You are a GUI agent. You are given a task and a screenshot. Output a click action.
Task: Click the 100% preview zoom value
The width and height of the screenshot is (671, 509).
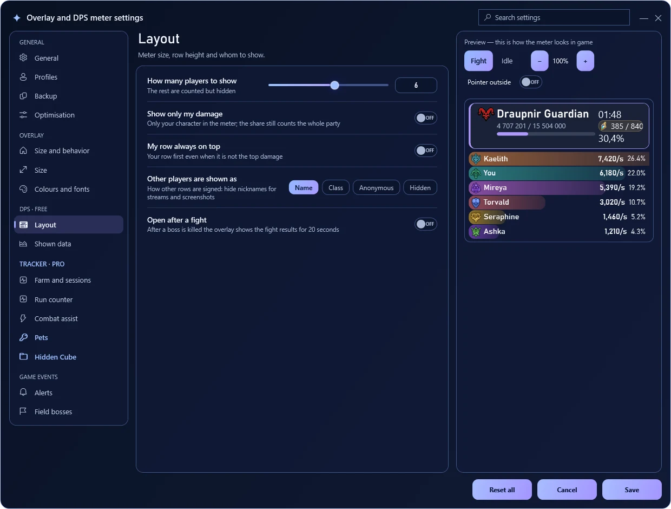[x=561, y=61]
